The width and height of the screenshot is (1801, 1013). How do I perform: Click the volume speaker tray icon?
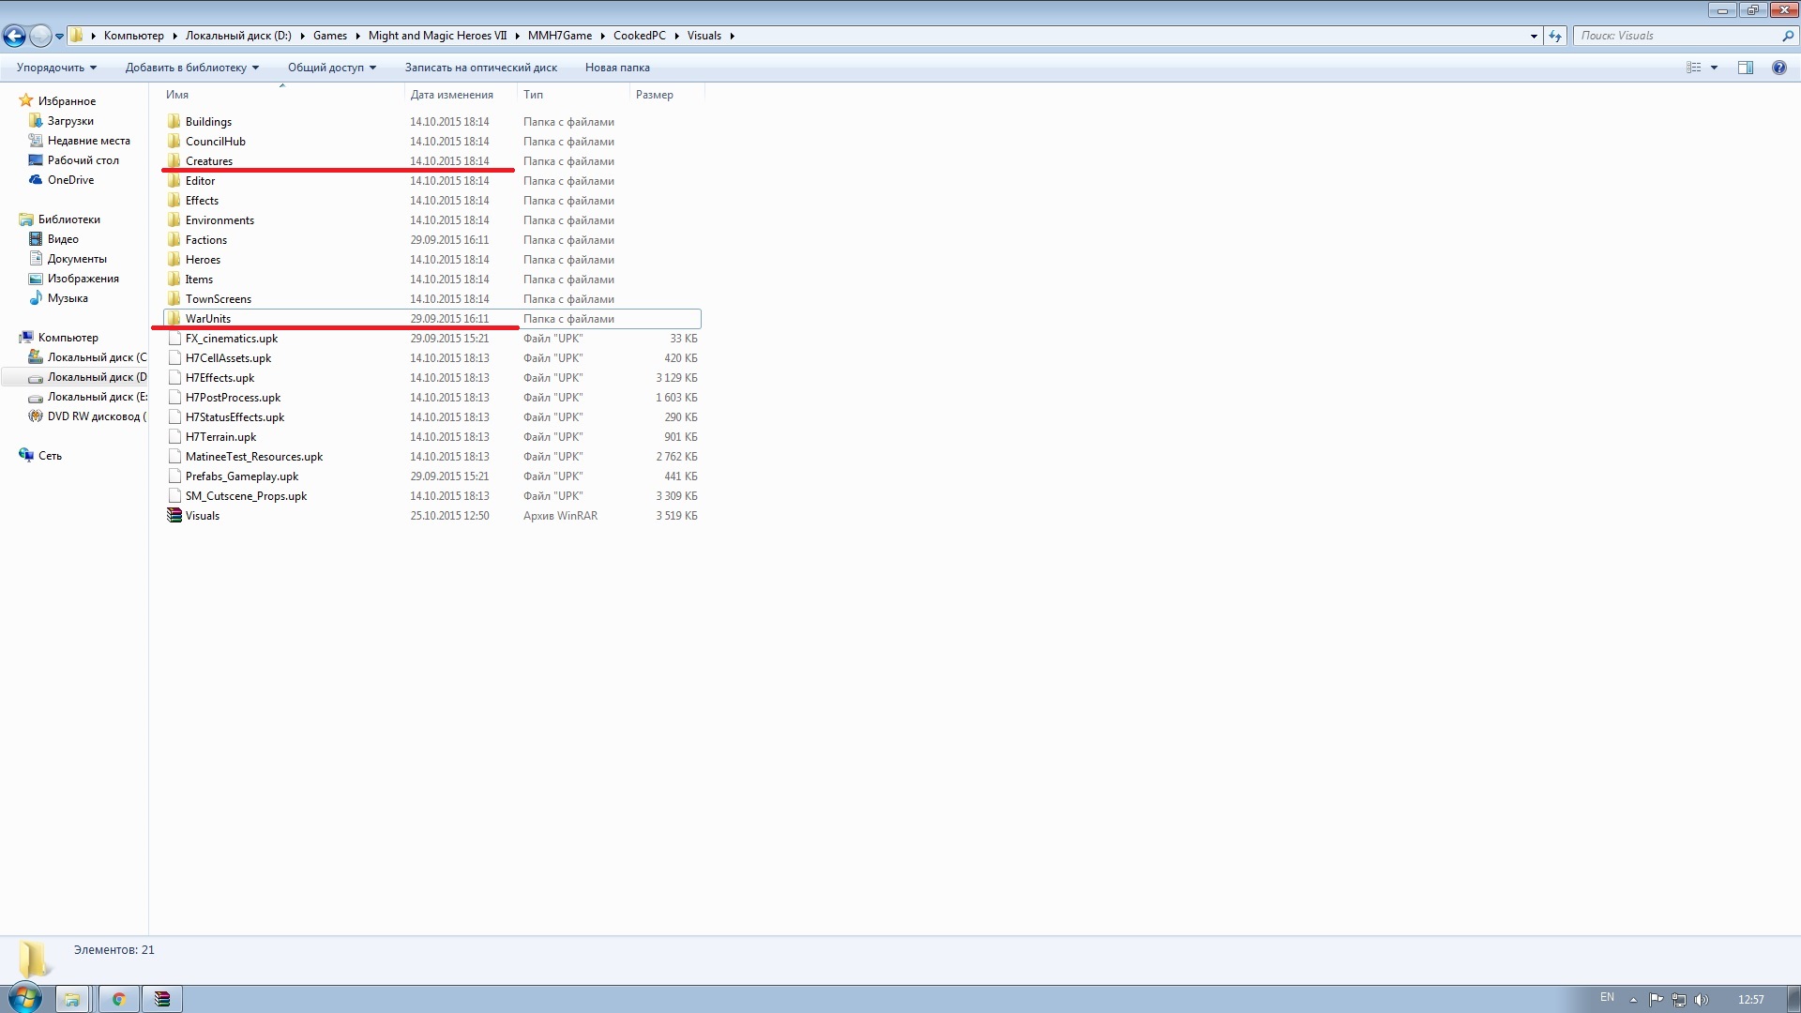(1702, 999)
